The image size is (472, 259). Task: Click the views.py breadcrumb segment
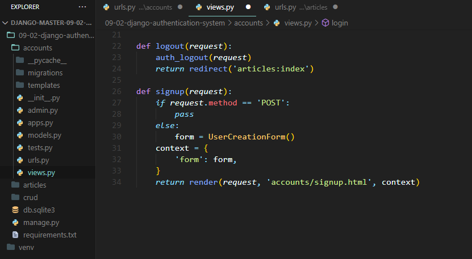coord(298,23)
